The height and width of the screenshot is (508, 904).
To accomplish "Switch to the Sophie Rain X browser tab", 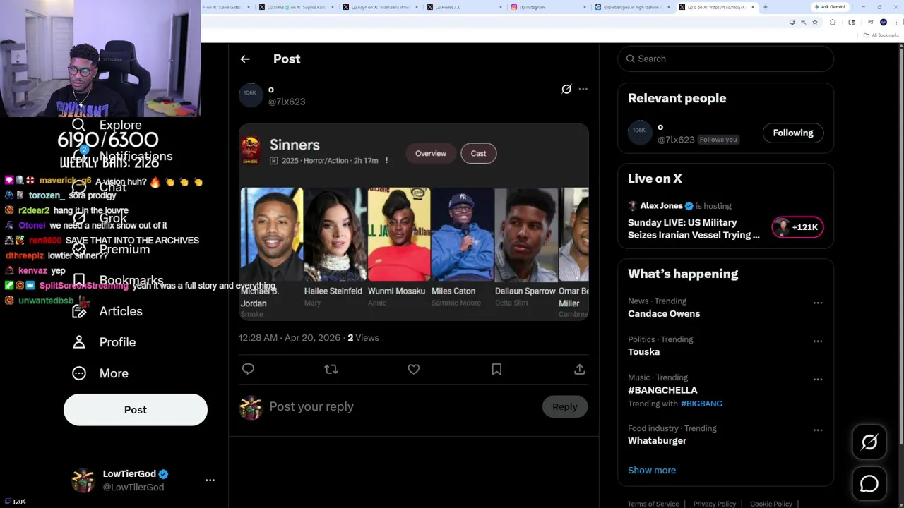I will point(297,7).
